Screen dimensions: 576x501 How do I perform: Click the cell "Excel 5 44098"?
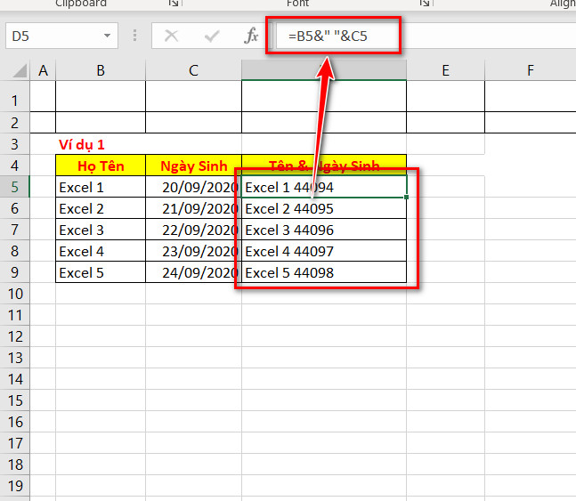(324, 272)
